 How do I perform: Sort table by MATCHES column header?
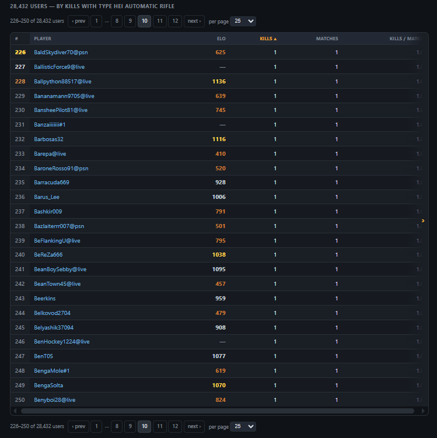tap(327, 38)
